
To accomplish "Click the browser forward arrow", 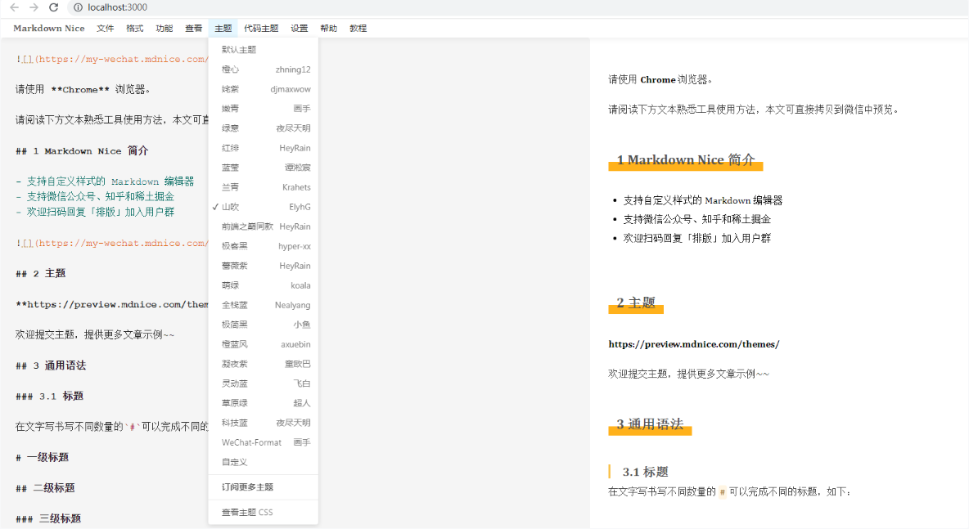I will coord(34,7).
